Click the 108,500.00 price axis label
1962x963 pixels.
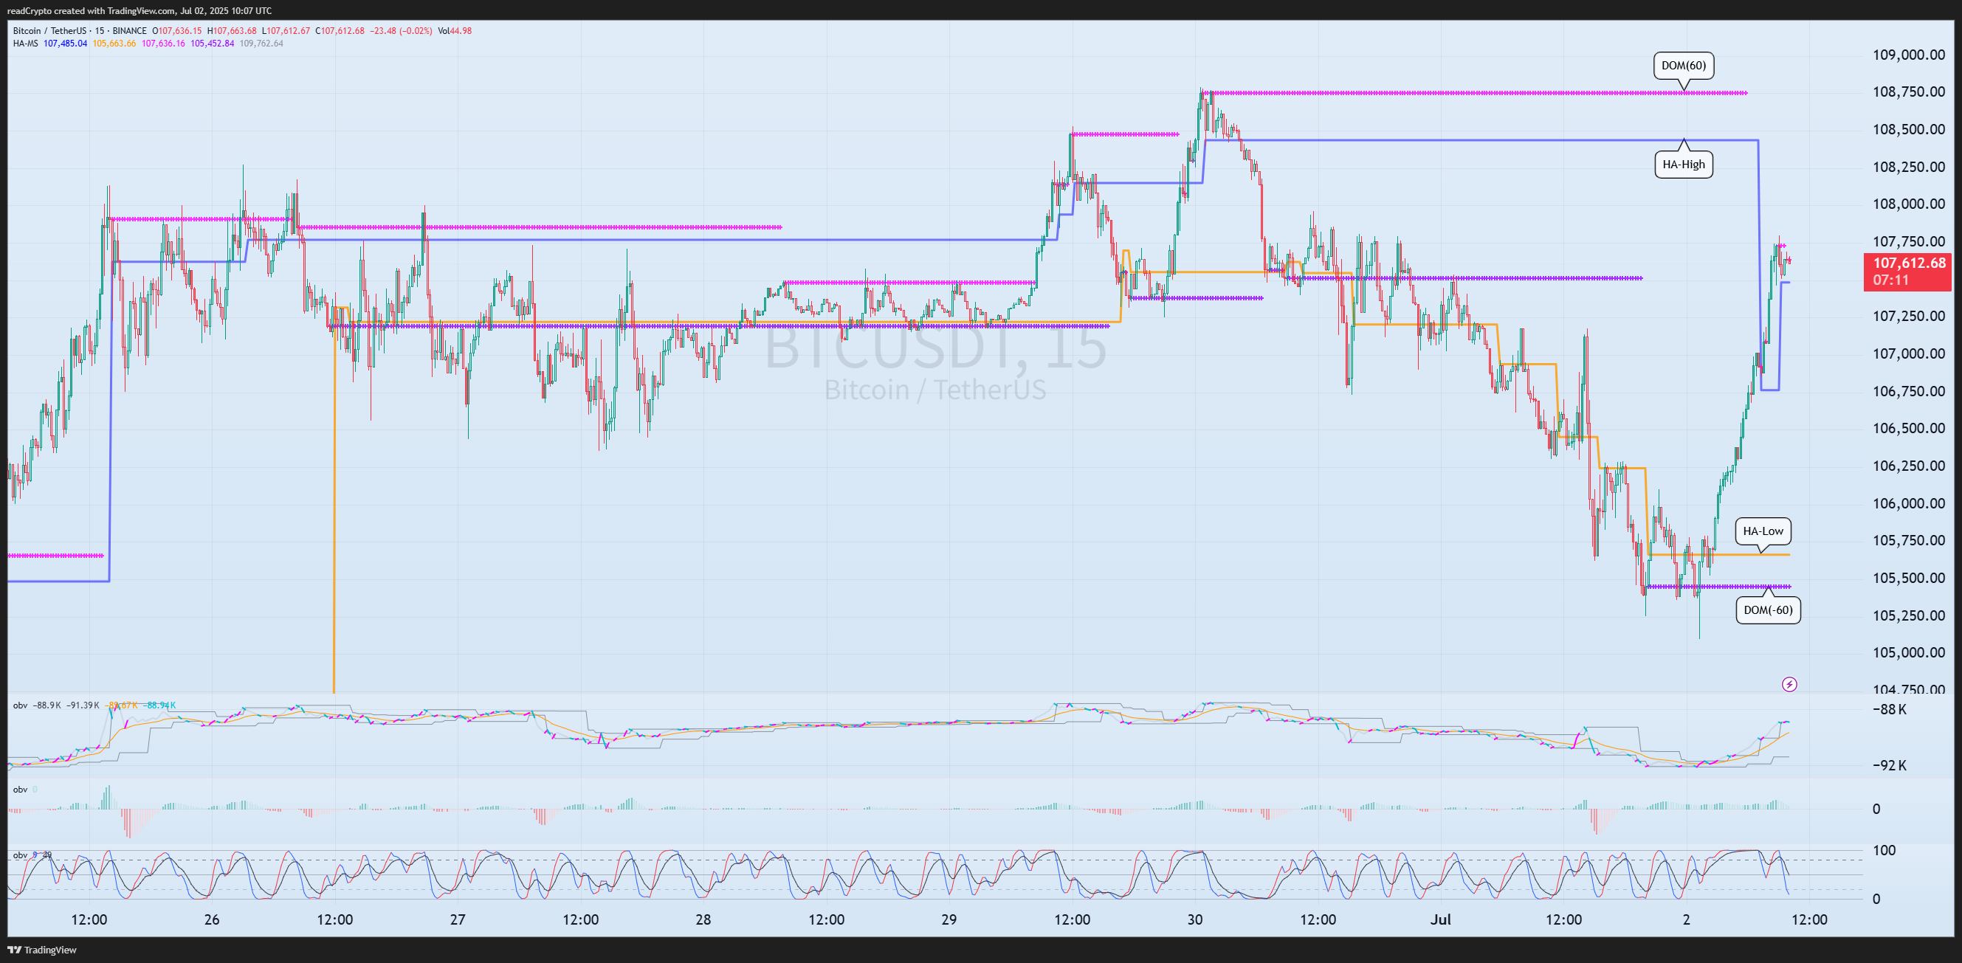coord(1909,129)
